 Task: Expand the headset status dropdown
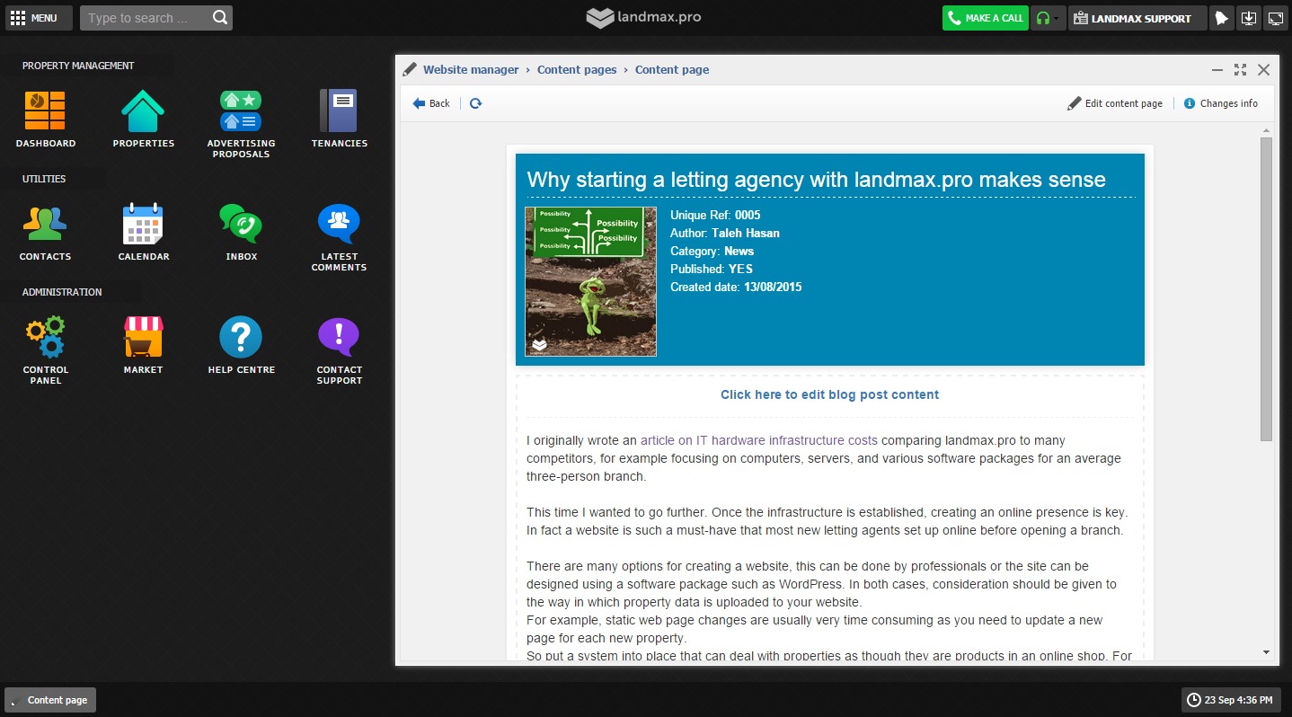(1048, 18)
